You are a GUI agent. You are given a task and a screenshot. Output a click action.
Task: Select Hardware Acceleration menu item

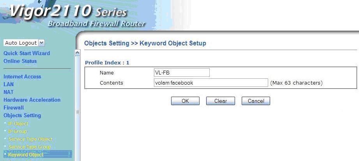point(32,100)
